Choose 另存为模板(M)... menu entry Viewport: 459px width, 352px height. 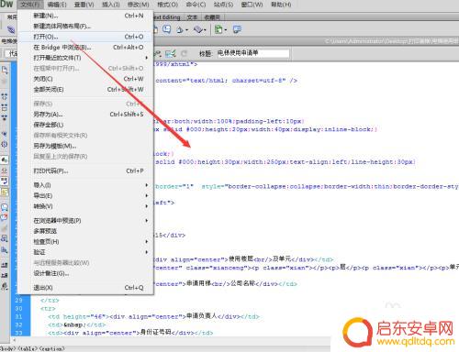point(85,146)
